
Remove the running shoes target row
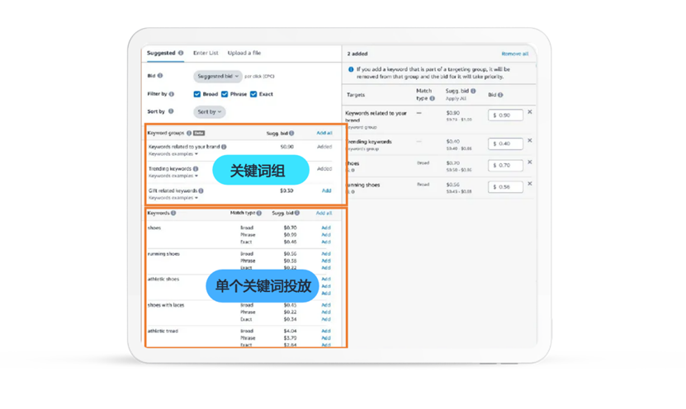click(530, 184)
